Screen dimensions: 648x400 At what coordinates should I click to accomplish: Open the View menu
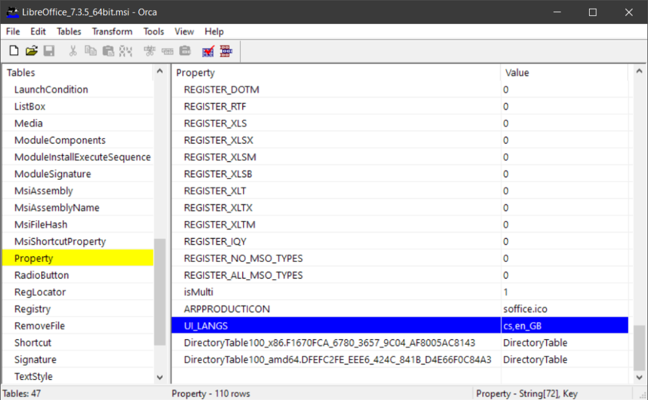tap(184, 32)
